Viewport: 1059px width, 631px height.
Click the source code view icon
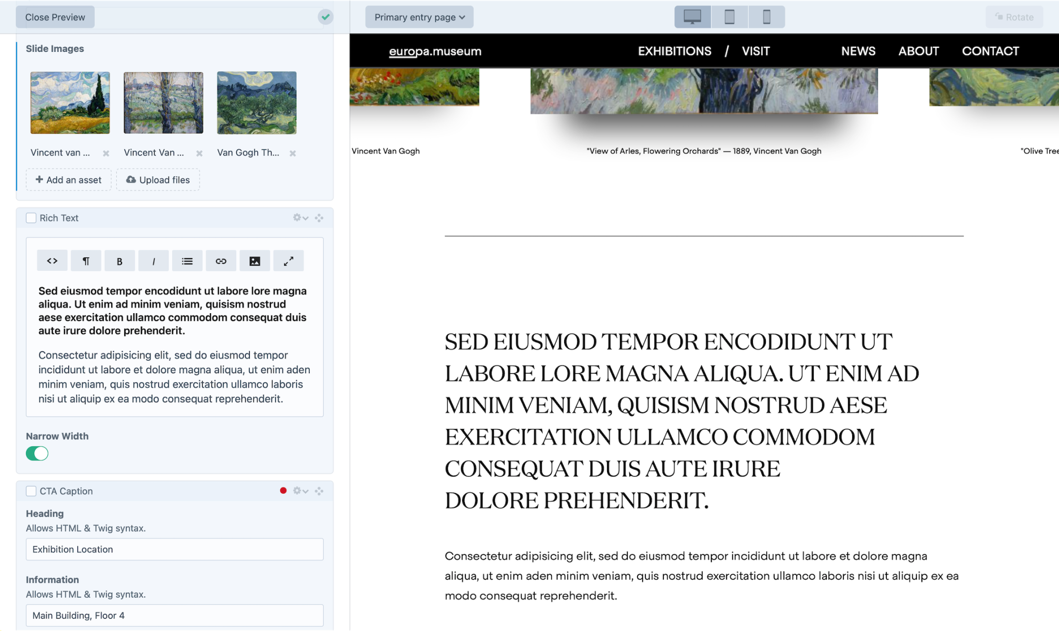click(x=53, y=260)
